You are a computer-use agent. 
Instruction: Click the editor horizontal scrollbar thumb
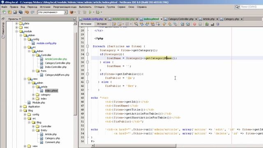[x=135, y=146]
